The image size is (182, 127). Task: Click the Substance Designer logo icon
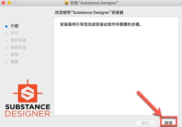pyautogui.click(x=28, y=91)
